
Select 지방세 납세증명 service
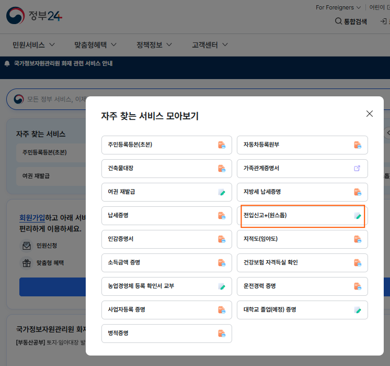point(302,192)
